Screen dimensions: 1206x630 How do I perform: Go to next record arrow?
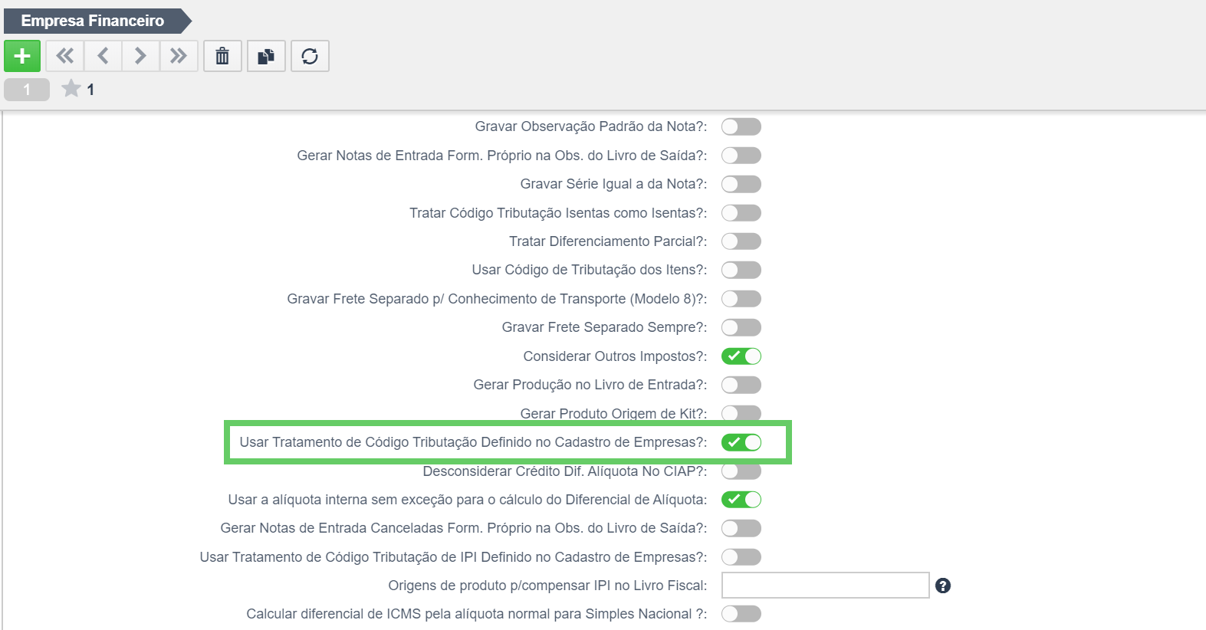[140, 56]
